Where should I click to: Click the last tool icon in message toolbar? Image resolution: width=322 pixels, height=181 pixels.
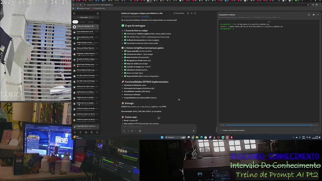[140, 131]
